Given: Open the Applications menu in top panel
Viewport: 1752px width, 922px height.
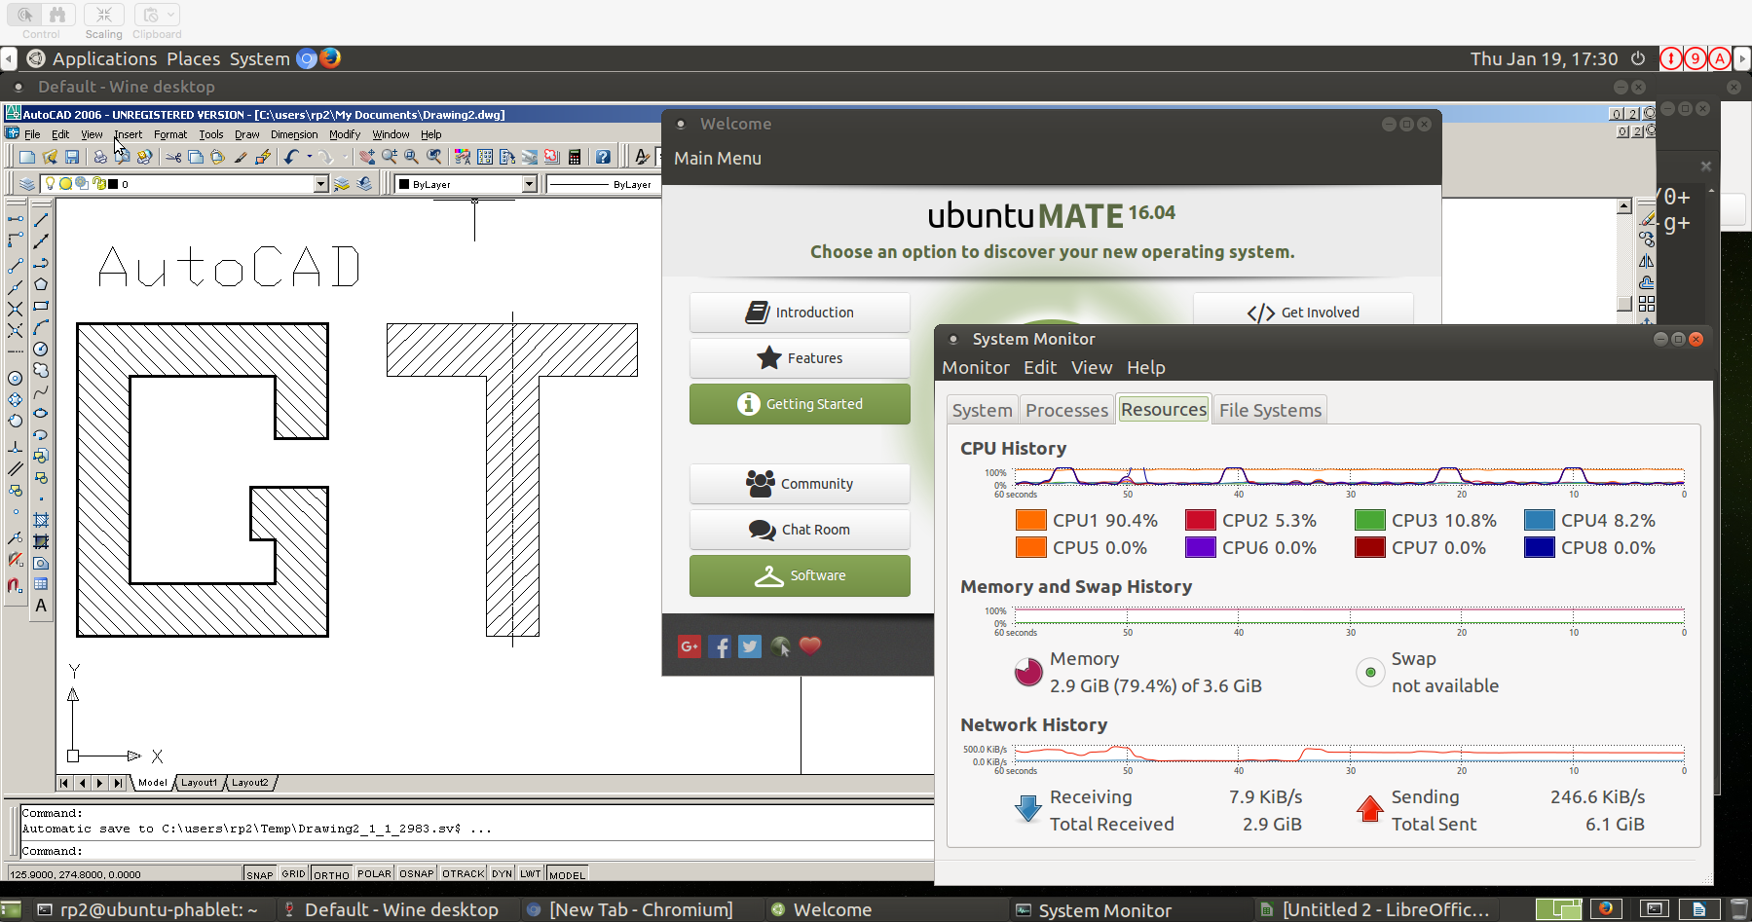Looking at the screenshot, I should click(104, 58).
